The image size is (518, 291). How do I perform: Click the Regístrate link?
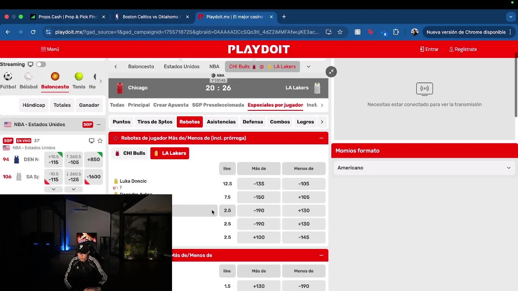(x=463, y=49)
